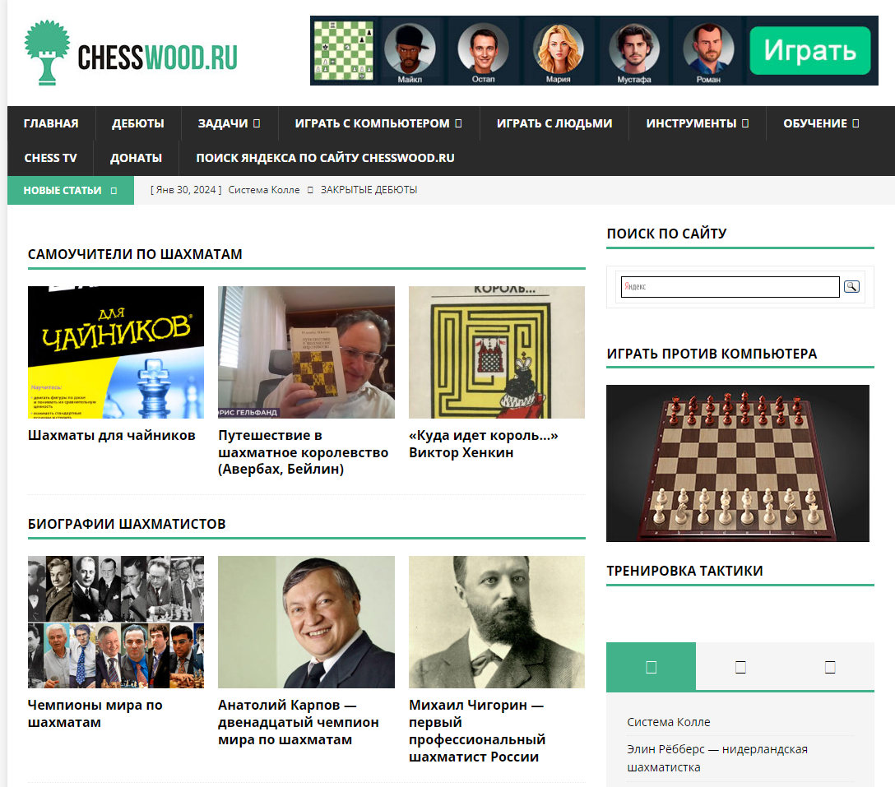Image resolution: width=895 pixels, height=787 pixels.
Task: Switch to the third widget tab icon
Action: (x=830, y=667)
